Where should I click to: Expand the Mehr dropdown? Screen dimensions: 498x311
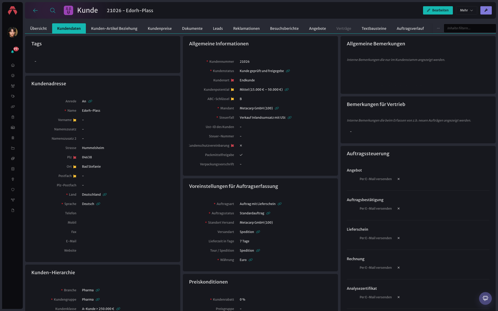tap(466, 10)
